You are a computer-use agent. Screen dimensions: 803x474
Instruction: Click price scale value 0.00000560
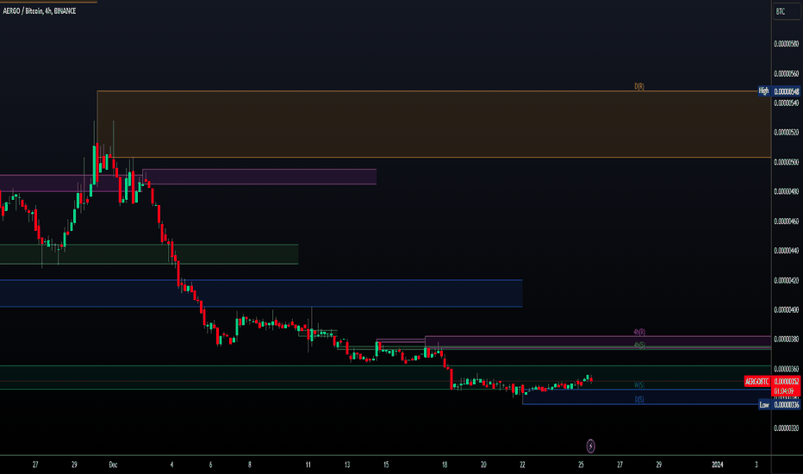787,74
